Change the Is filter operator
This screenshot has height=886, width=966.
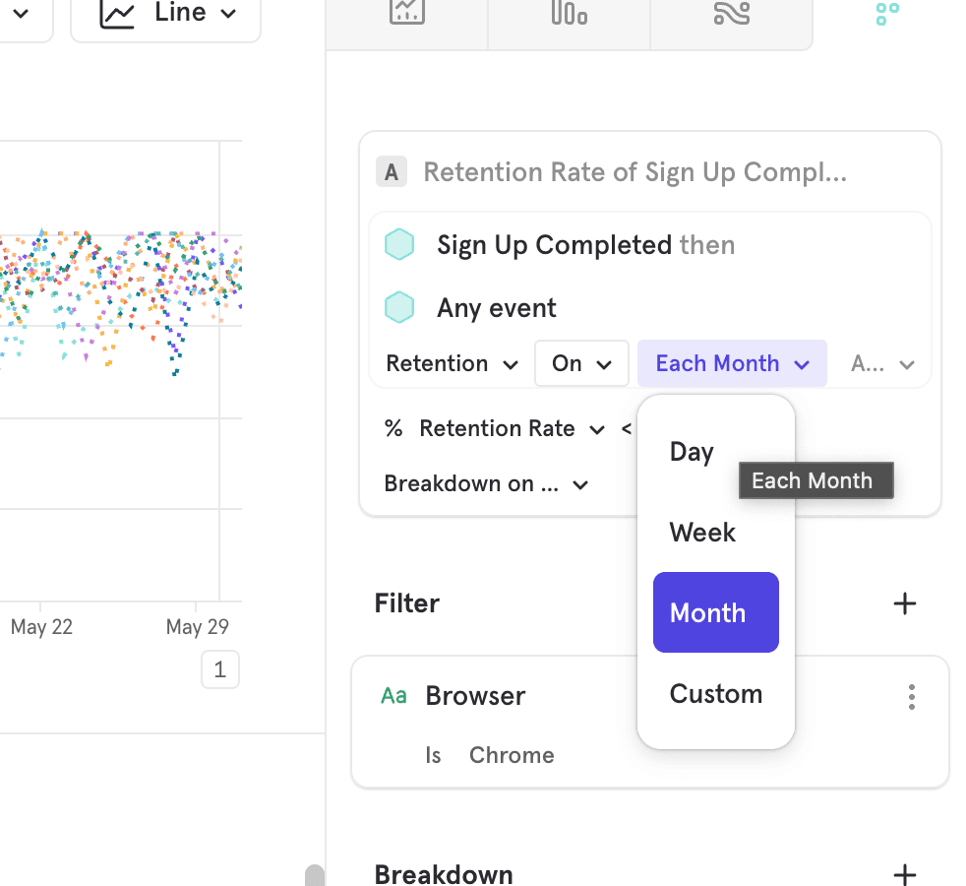pyautogui.click(x=433, y=755)
